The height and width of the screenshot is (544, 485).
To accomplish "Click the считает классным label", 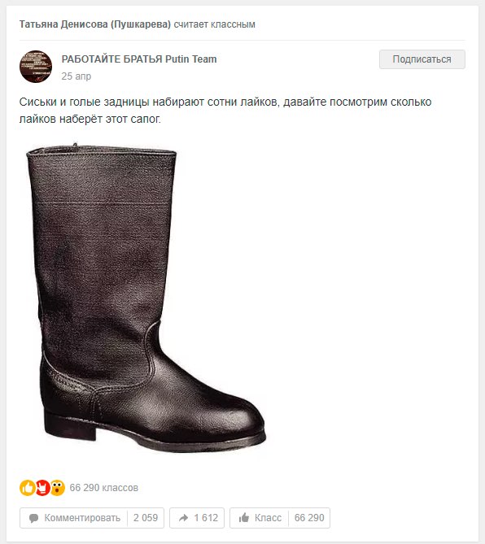I will click(x=215, y=24).
